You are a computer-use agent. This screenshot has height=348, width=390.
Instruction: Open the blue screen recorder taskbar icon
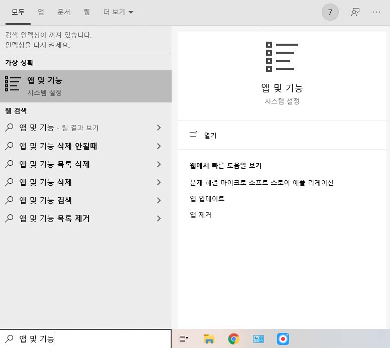283,339
